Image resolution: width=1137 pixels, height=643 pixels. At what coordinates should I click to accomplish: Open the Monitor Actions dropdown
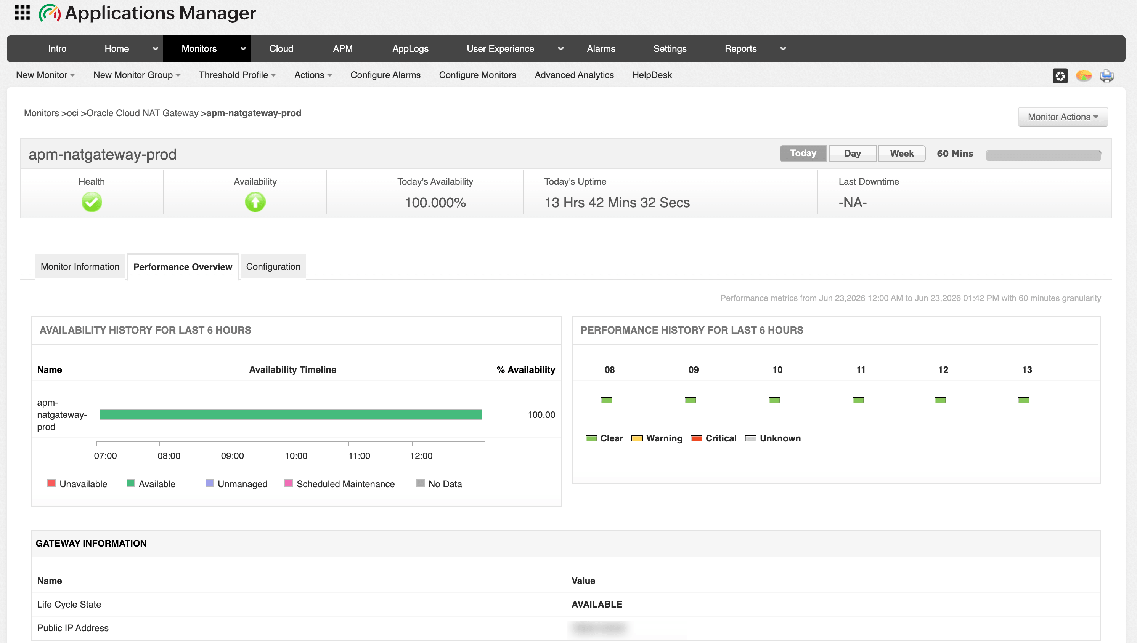point(1062,117)
